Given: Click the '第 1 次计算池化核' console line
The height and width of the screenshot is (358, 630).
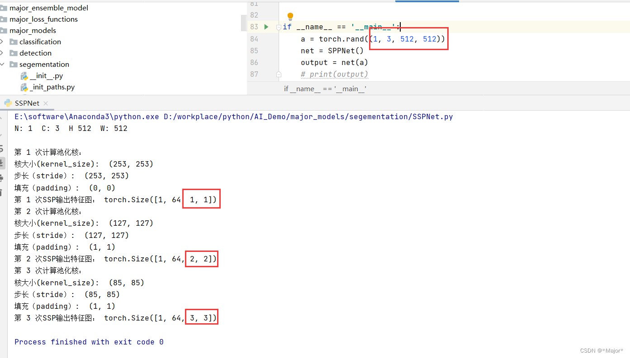Looking at the screenshot, I should tap(48, 152).
